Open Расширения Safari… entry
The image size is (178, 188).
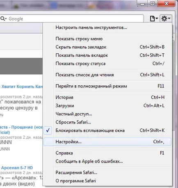click(107, 172)
